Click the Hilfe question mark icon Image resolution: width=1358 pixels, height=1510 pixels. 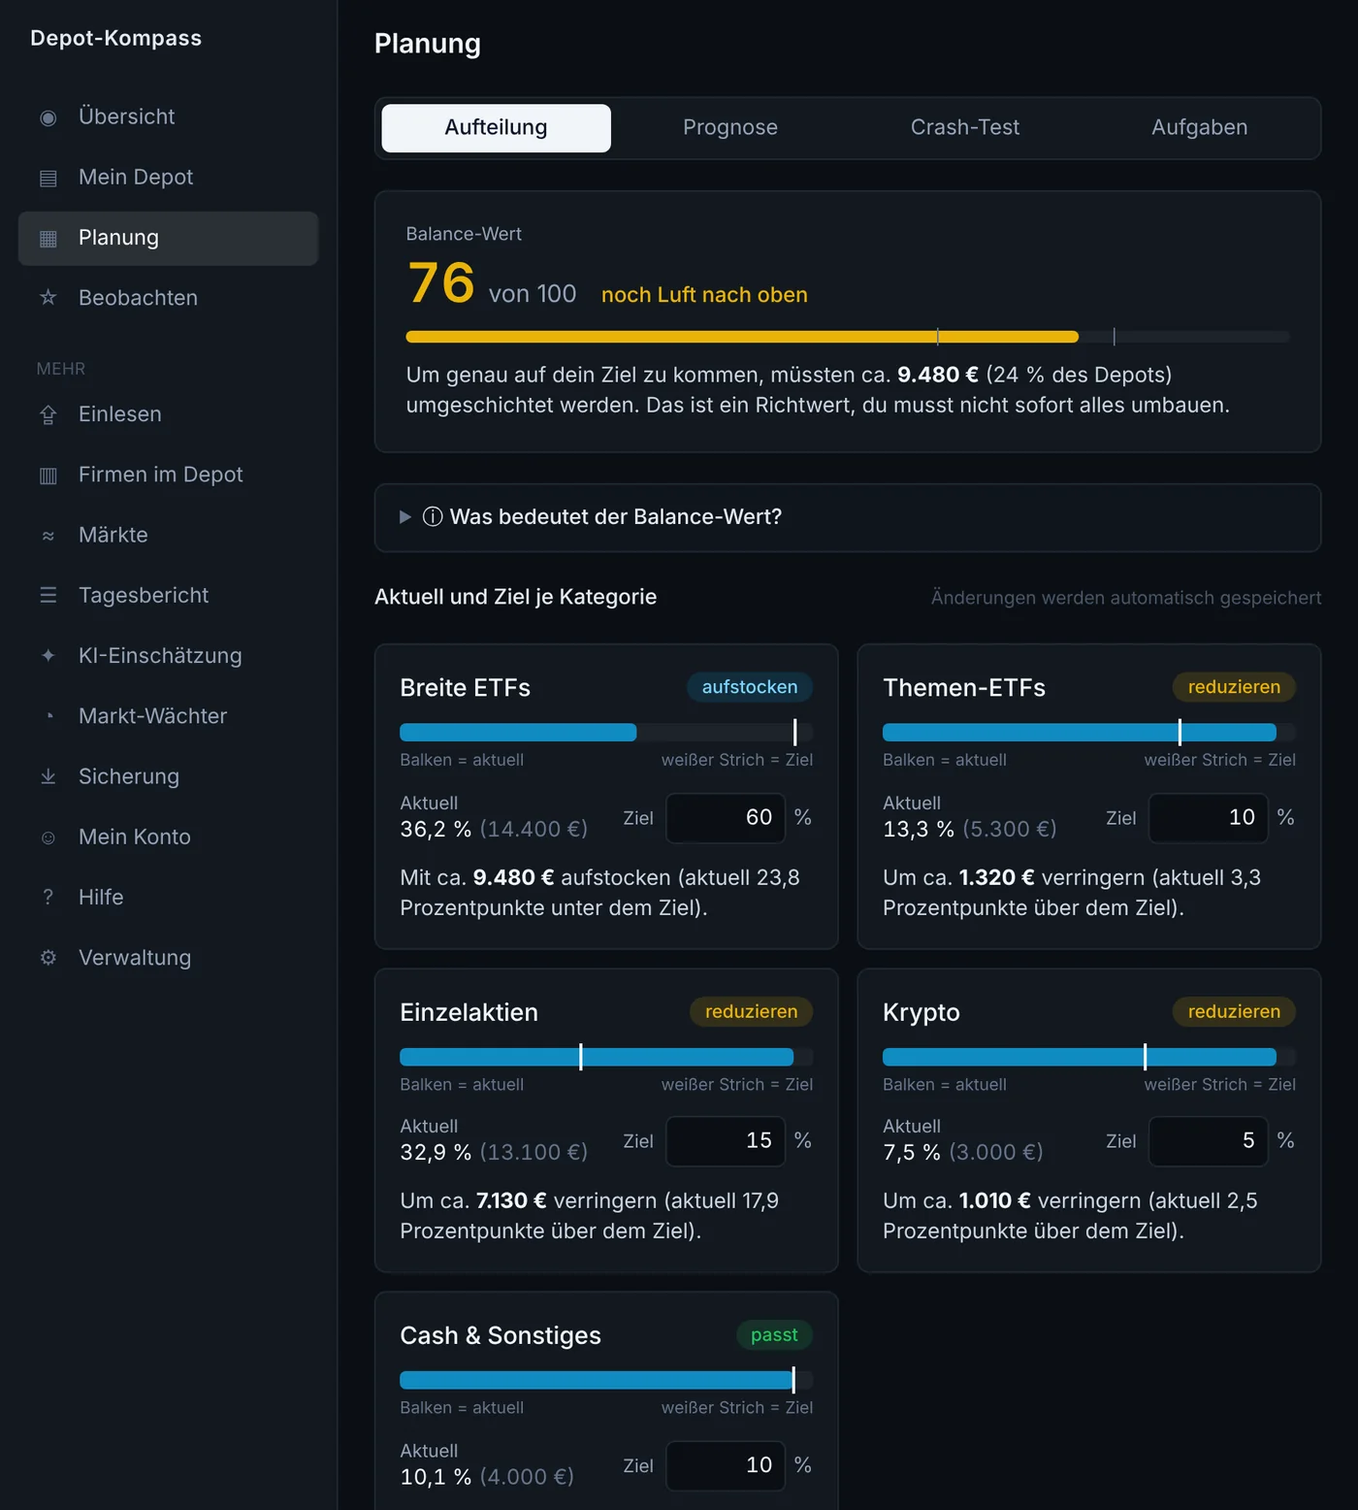(x=48, y=898)
